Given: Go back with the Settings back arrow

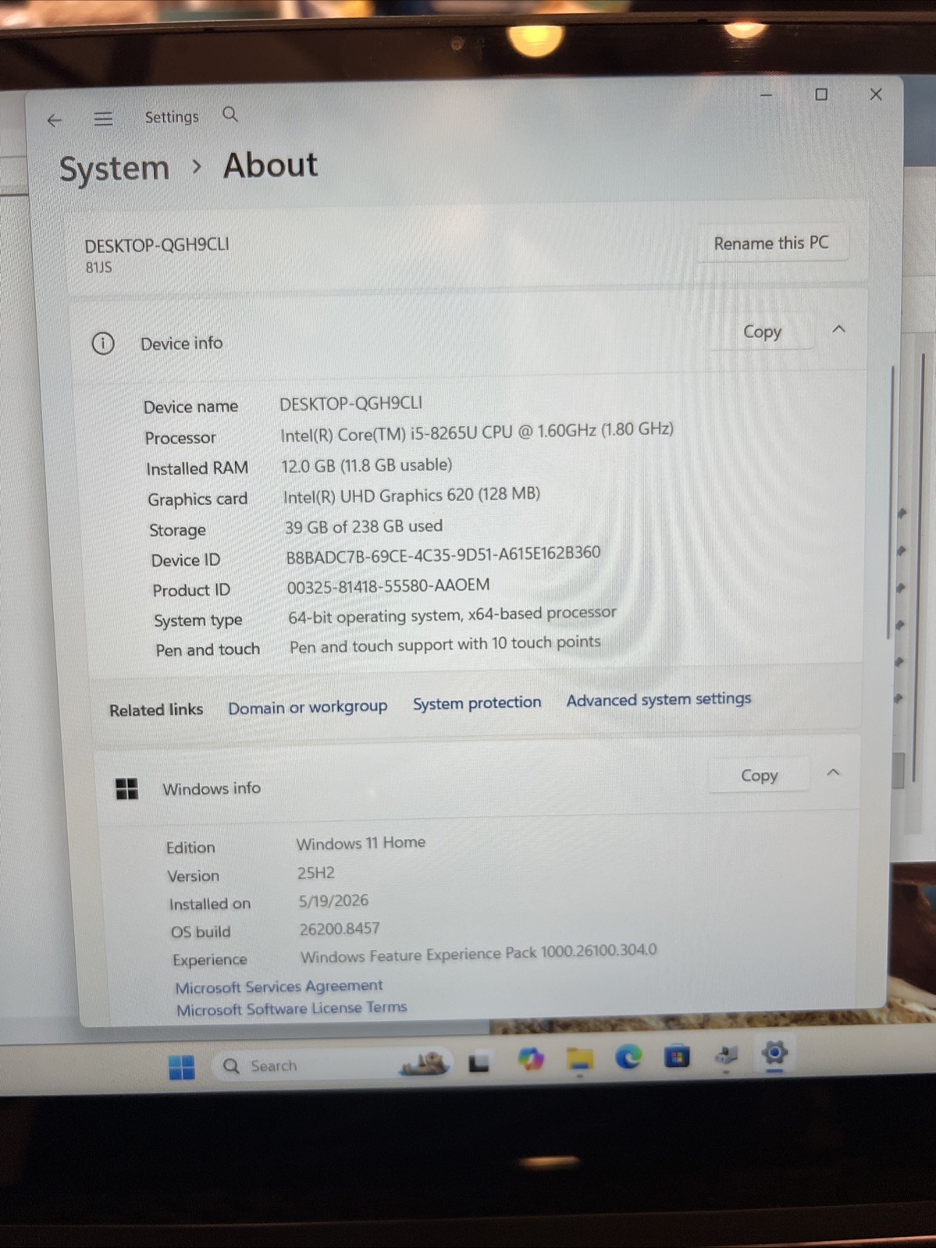Looking at the screenshot, I should click(x=54, y=120).
